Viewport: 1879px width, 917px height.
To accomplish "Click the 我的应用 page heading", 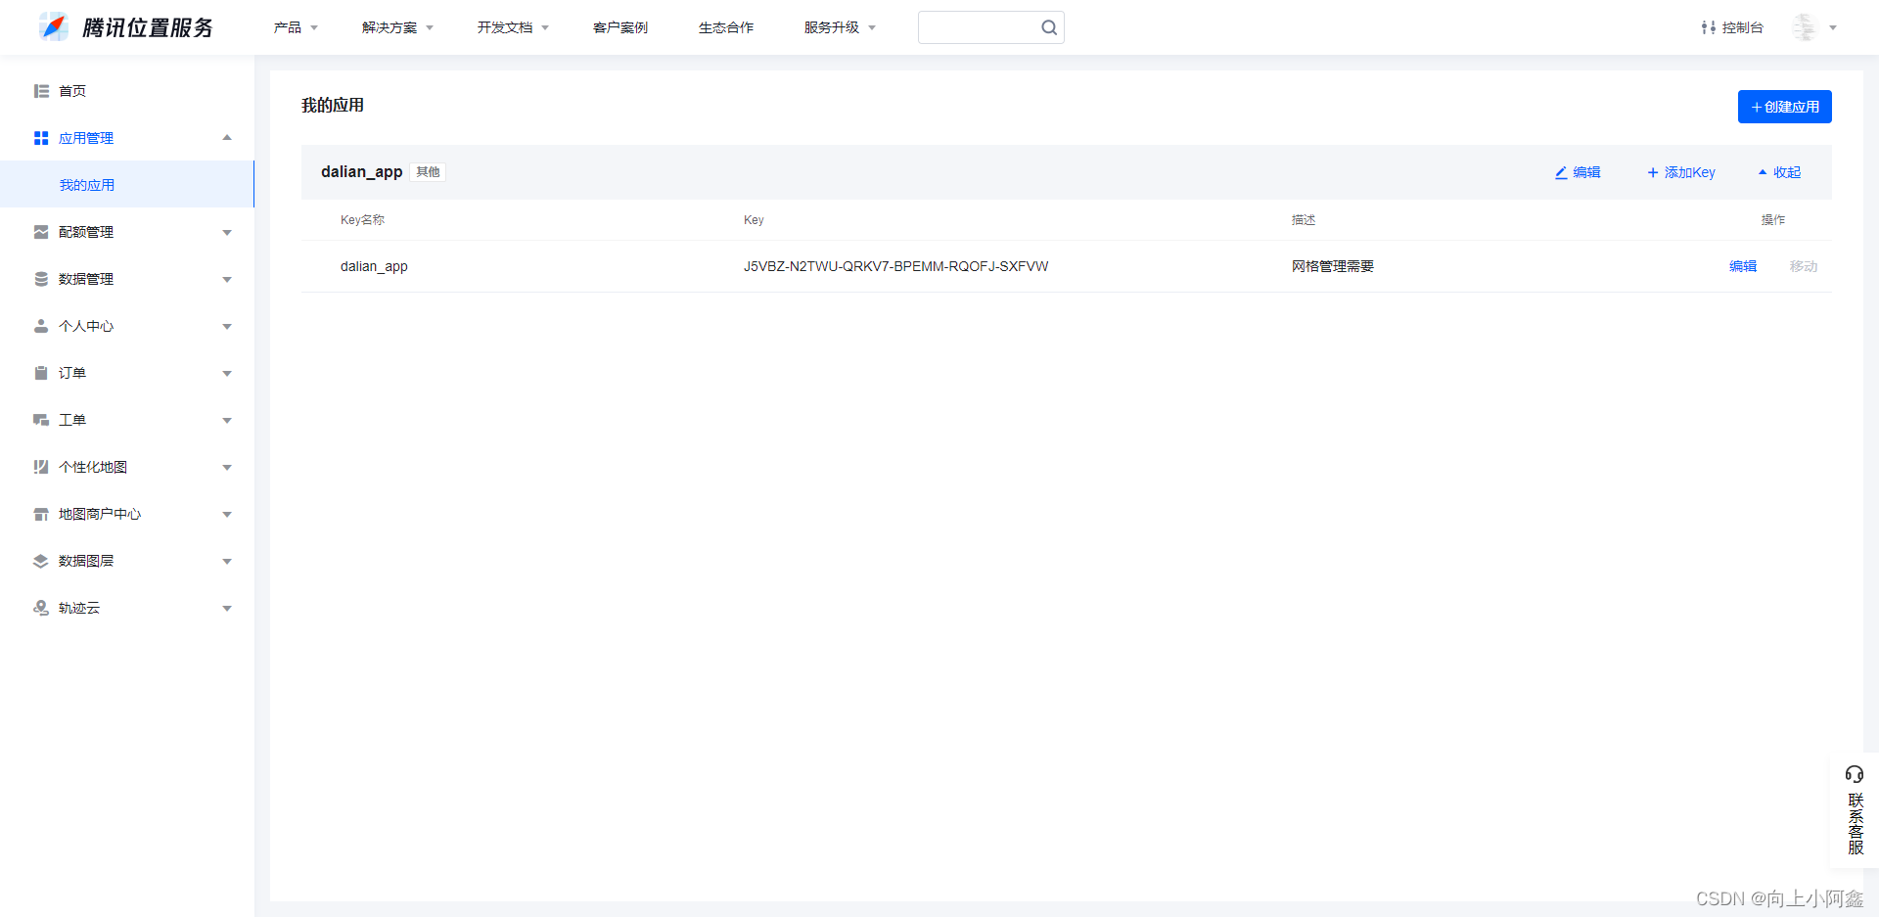I will (x=333, y=105).
